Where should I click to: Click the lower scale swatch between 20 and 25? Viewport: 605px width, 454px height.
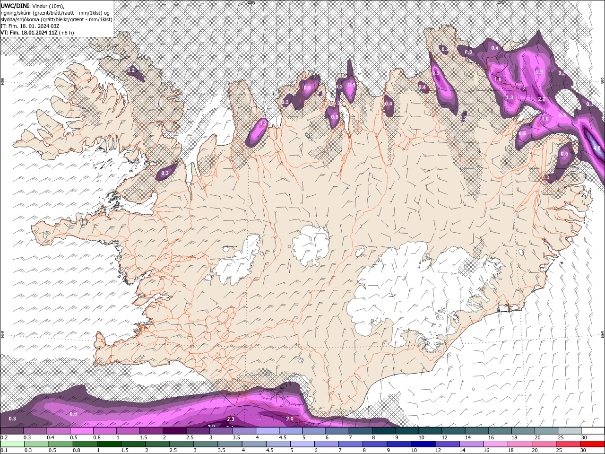(x=544, y=444)
